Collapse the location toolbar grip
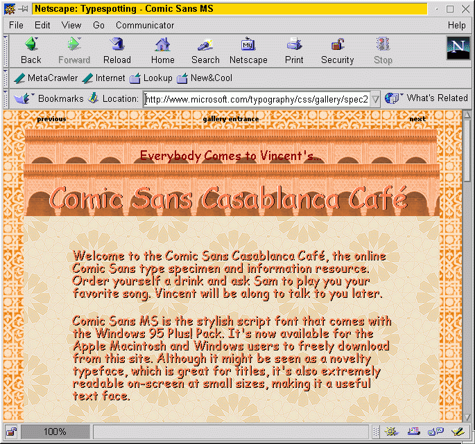The width and height of the screenshot is (475, 444). (6, 98)
